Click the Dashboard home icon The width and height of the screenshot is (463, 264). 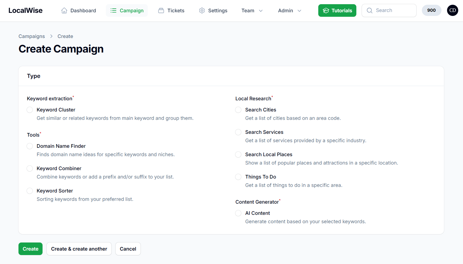pos(64,11)
